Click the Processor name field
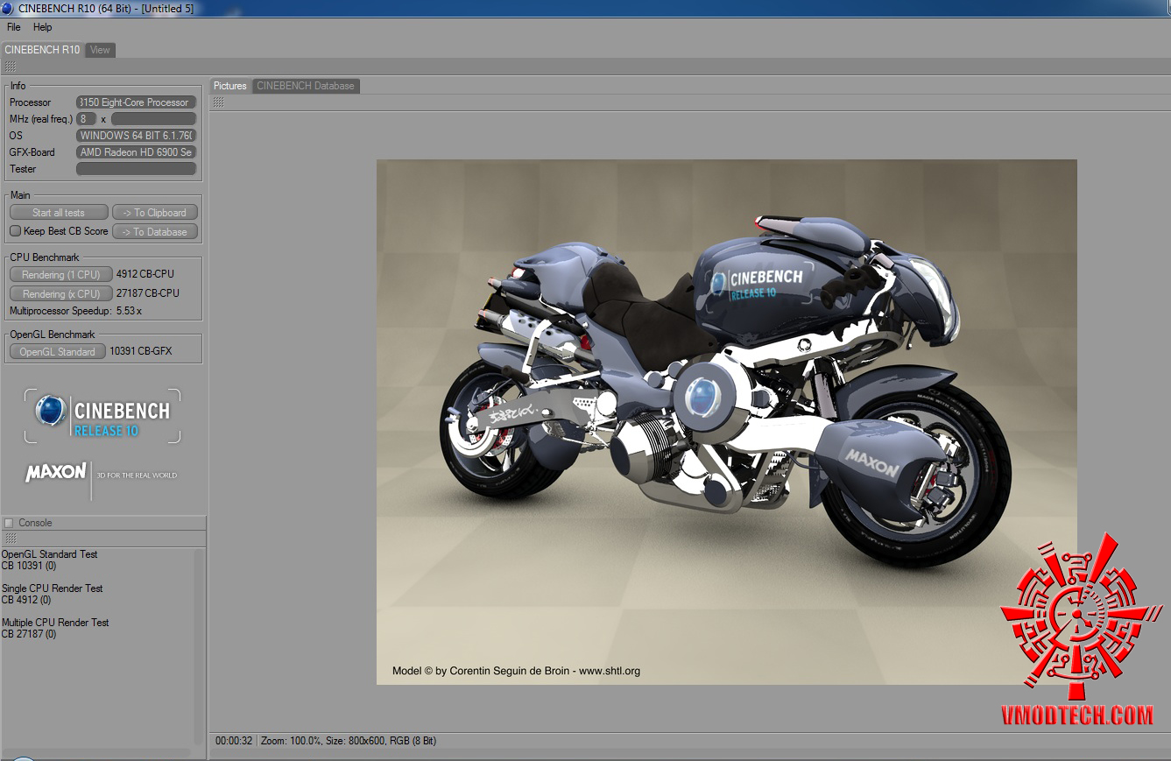The height and width of the screenshot is (761, 1171). [136, 102]
